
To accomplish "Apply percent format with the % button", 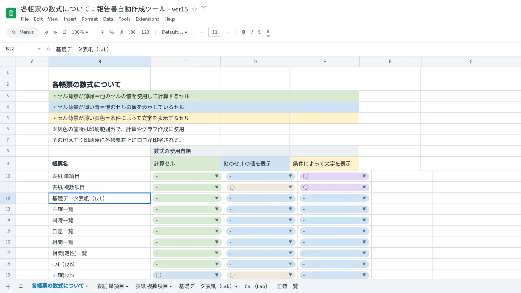I will (x=112, y=32).
